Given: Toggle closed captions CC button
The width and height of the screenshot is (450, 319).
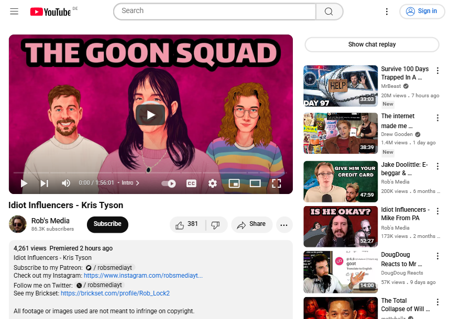Looking at the screenshot, I should pos(191,184).
